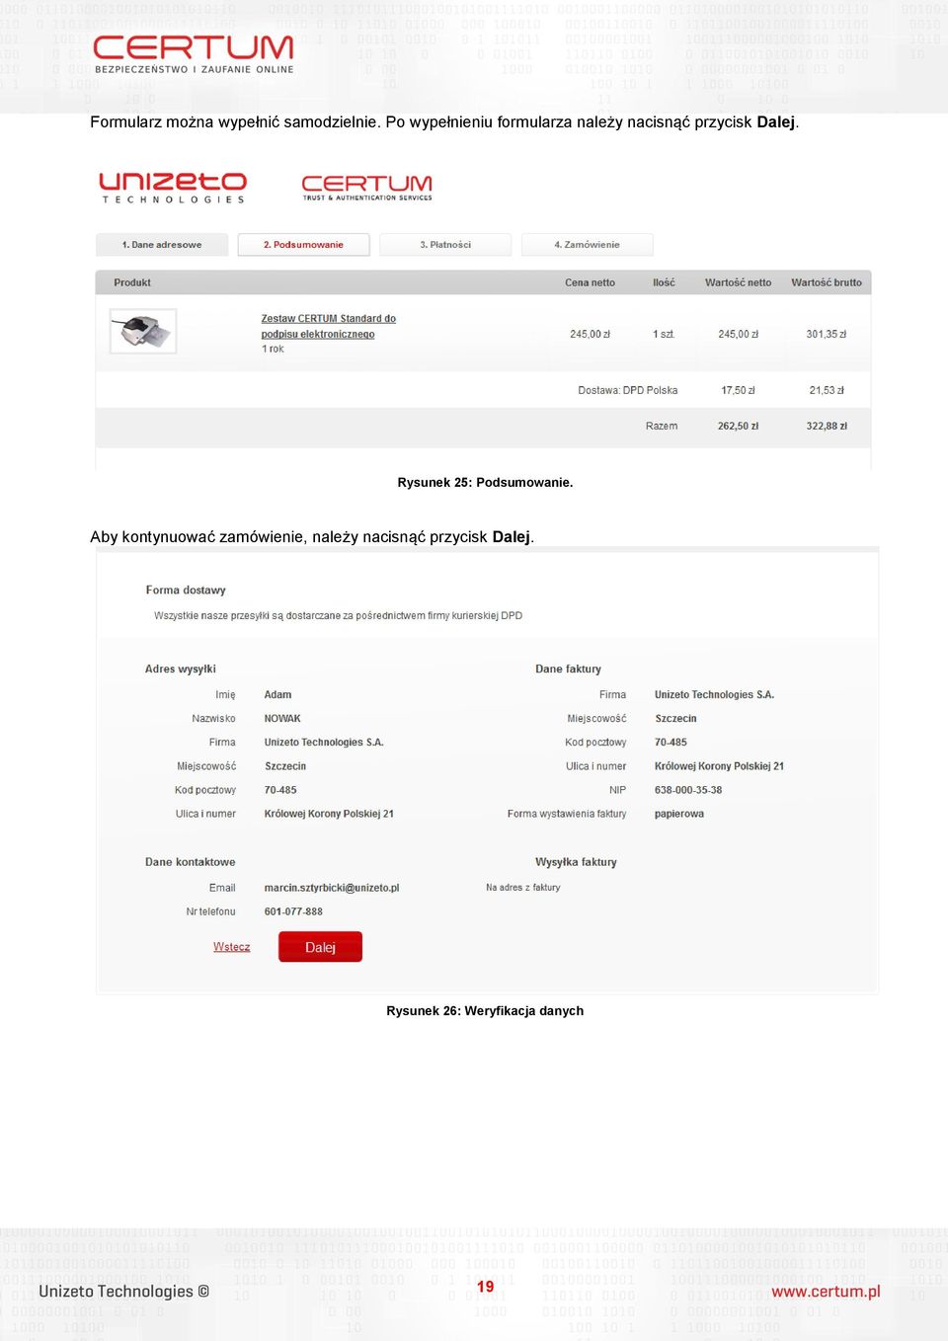Select the Dostawa: DPD Polska row label
948x1341 pixels.
pos(628,391)
